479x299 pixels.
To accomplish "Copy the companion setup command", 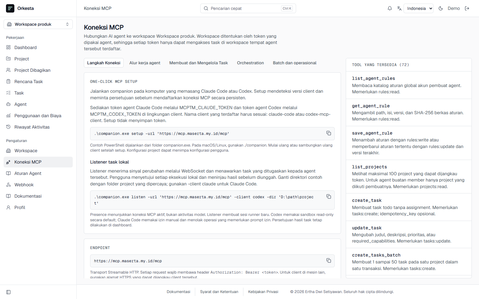I will (329, 133).
